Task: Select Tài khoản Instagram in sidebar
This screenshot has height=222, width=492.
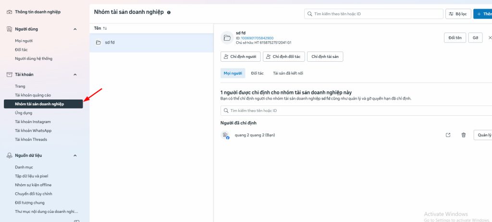Action: click(x=33, y=122)
